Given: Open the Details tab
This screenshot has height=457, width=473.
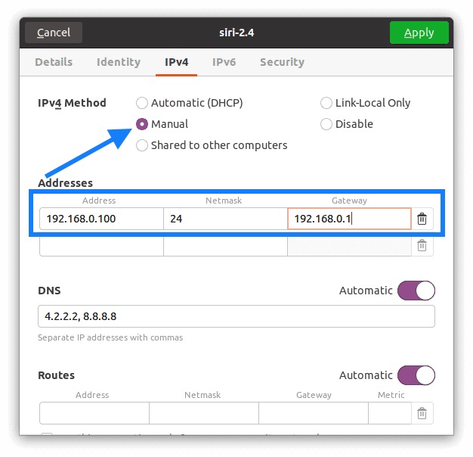Looking at the screenshot, I should (x=54, y=62).
